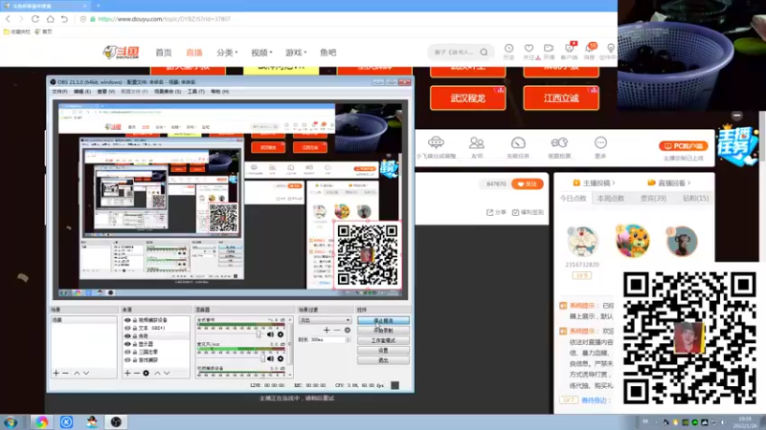Click the 分享 share link
Viewport: 766px width, 430px height.
pyautogui.click(x=496, y=212)
